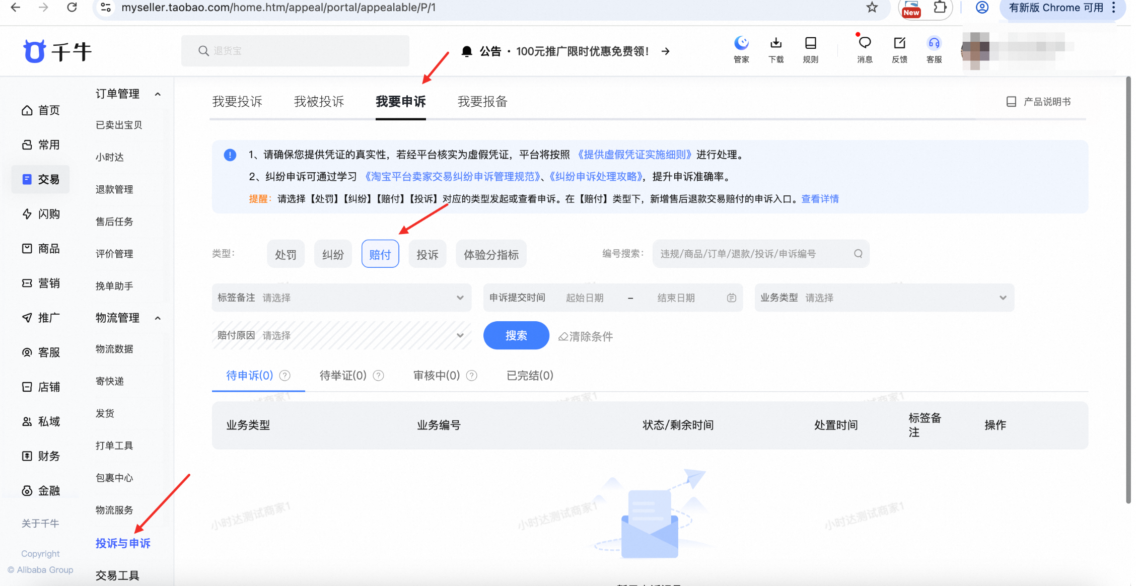Collapse the 物流管理 section

(x=158, y=318)
